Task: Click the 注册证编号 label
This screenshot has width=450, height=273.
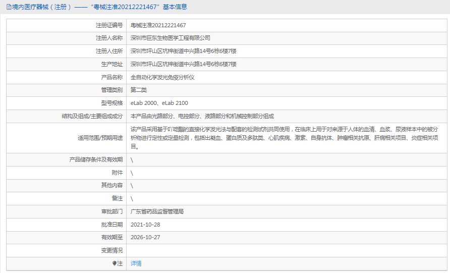Action: pyautogui.click(x=109, y=25)
